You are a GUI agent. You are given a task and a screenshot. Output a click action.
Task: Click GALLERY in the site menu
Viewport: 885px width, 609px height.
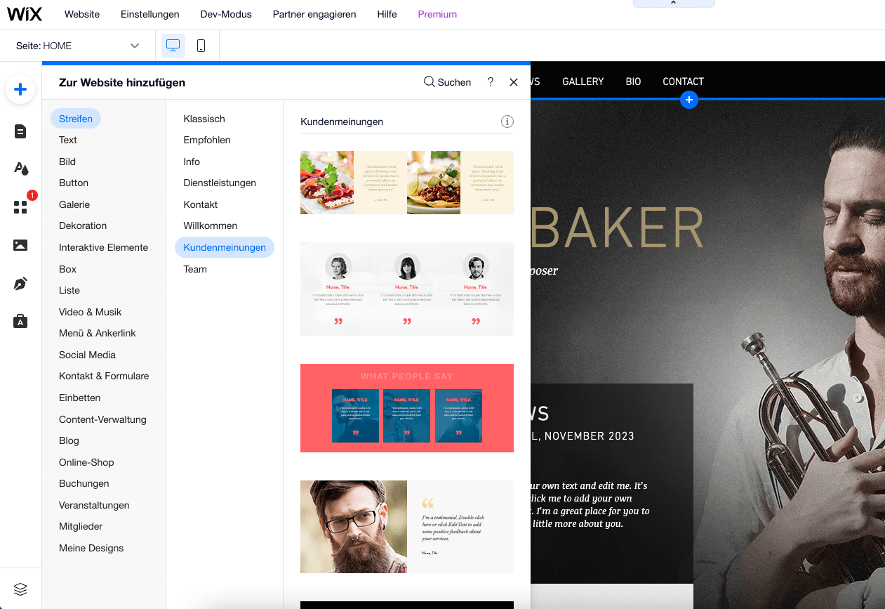(583, 81)
